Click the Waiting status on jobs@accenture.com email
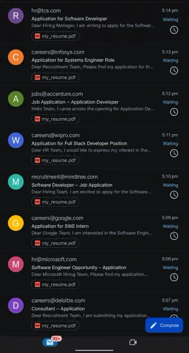Screen dimensions: 189x353 click(x=170, y=102)
